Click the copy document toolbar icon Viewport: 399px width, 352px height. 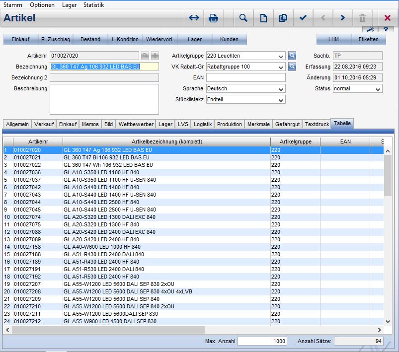pyautogui.click(x=283, y=18)
